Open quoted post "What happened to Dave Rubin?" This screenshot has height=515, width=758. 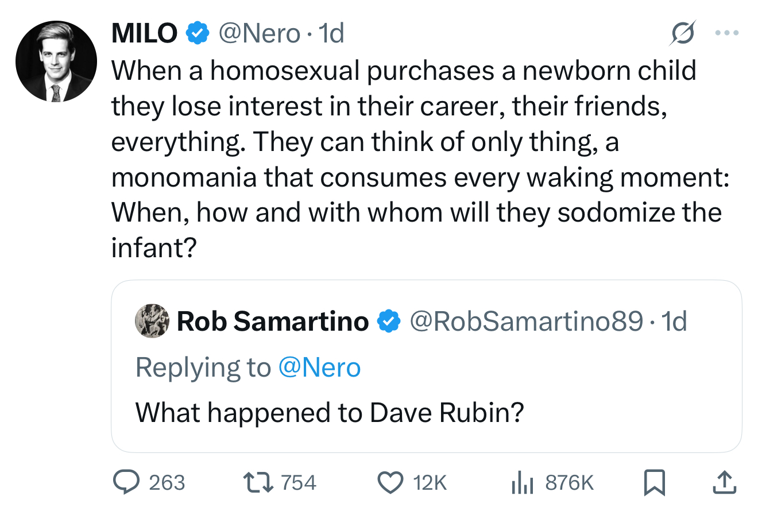(330, 412)
